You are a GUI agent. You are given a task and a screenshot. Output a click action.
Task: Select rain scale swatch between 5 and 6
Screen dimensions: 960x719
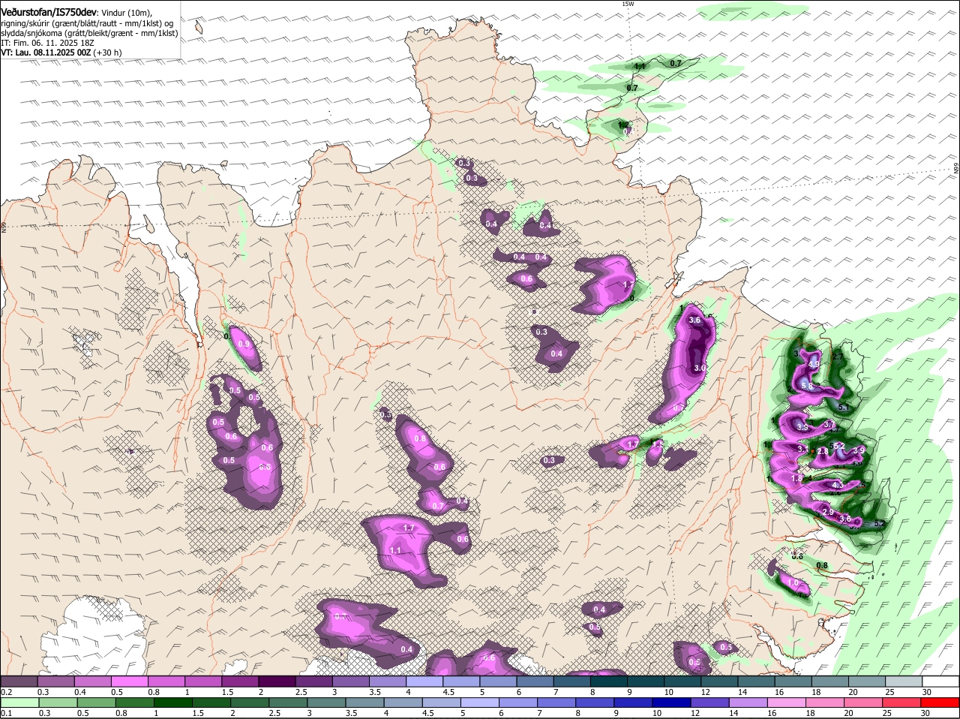[480, 702]
